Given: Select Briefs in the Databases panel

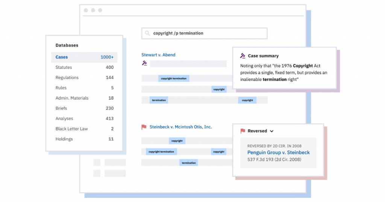Looking at the screenshot, I should 61,108.
